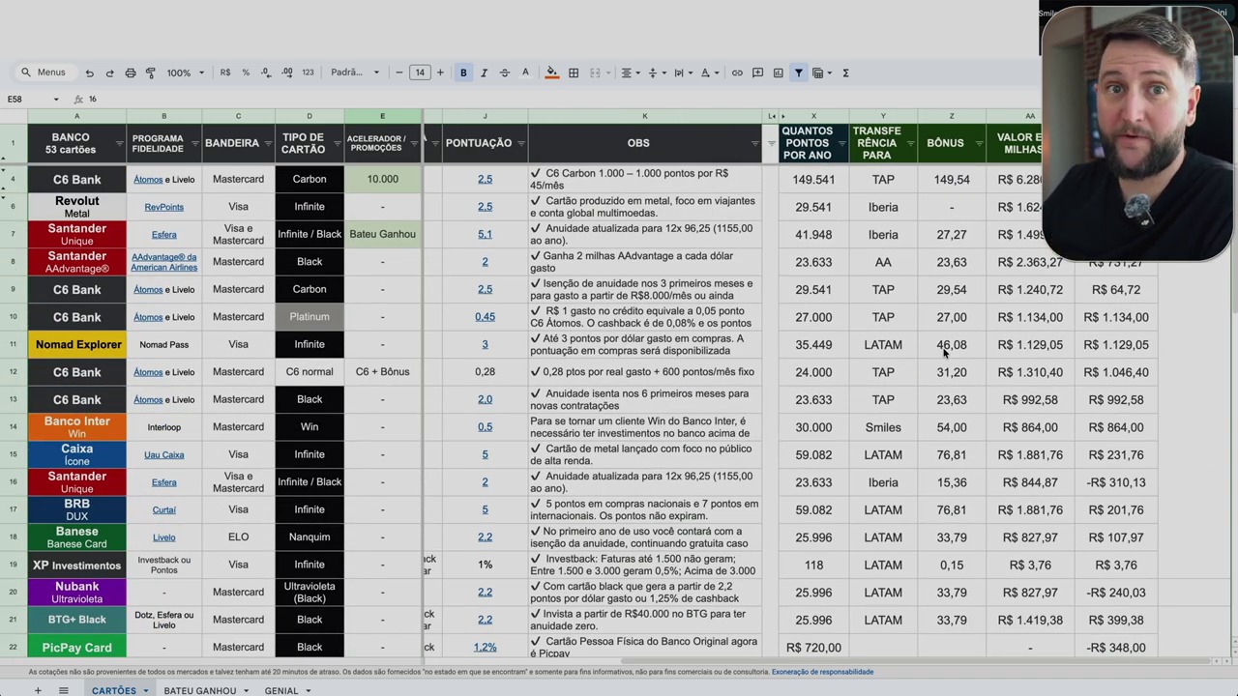Image resolution: width=1238 pixels, height=696 pixels.
Task: Open vertical align options
Action: click(655, 72)
